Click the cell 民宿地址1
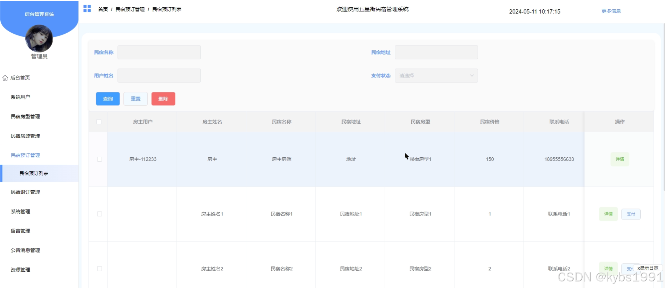This screenshot has width=665, height=288. (351, 214)
